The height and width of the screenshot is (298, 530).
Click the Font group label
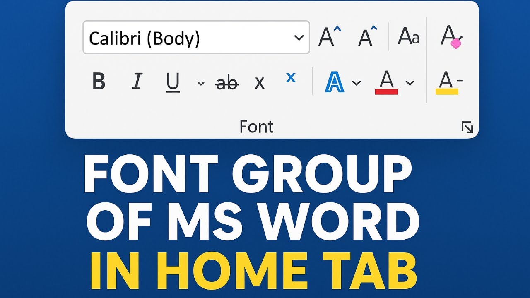[x=257, y=127]
